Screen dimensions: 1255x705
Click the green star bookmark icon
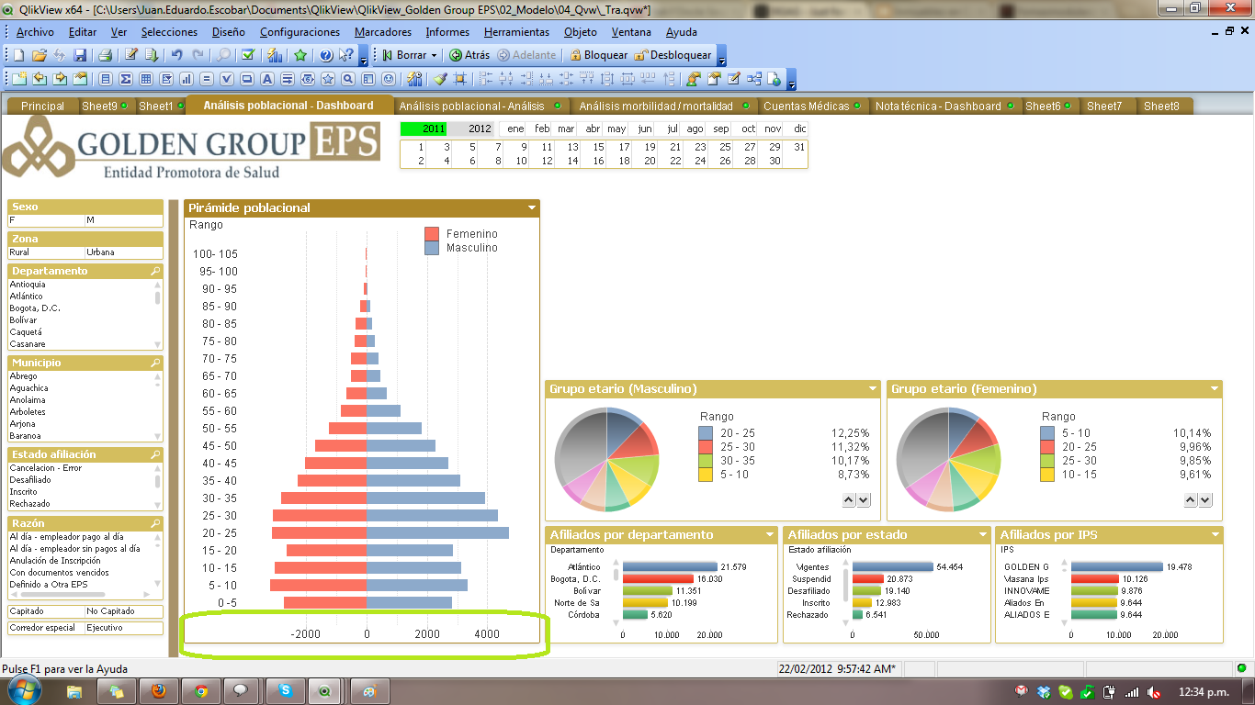(x=300, y=55)
